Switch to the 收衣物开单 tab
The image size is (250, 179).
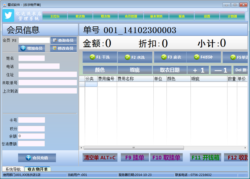coord(37,169)
